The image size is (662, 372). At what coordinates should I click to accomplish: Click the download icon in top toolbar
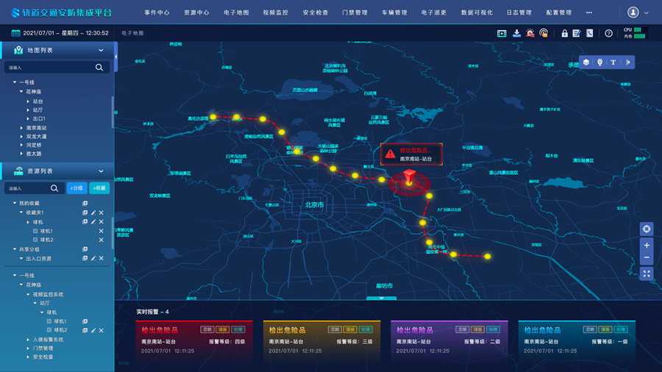pyautogui.click(x=516, y=33)
